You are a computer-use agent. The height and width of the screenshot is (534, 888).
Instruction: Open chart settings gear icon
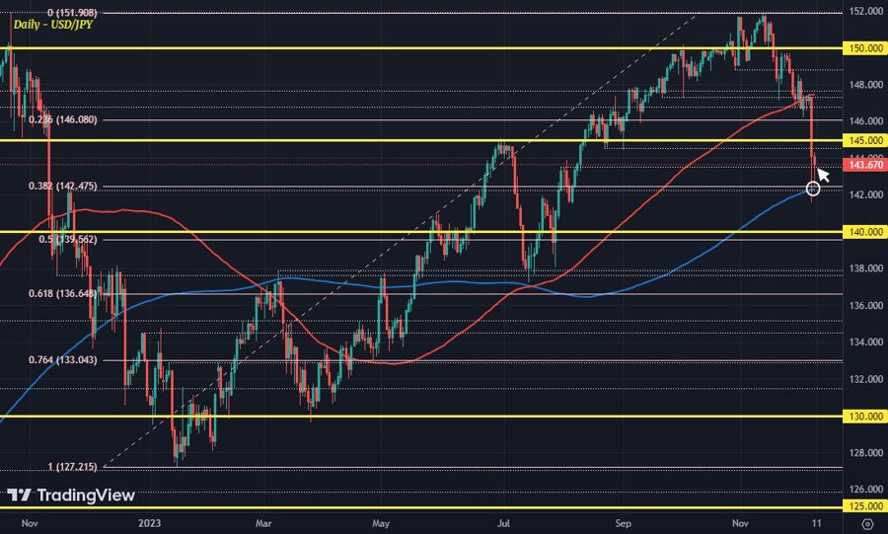pos(867,523)
